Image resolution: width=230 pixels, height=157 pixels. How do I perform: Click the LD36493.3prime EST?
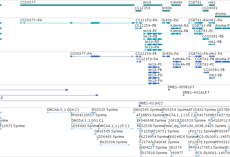pos(98,139)
